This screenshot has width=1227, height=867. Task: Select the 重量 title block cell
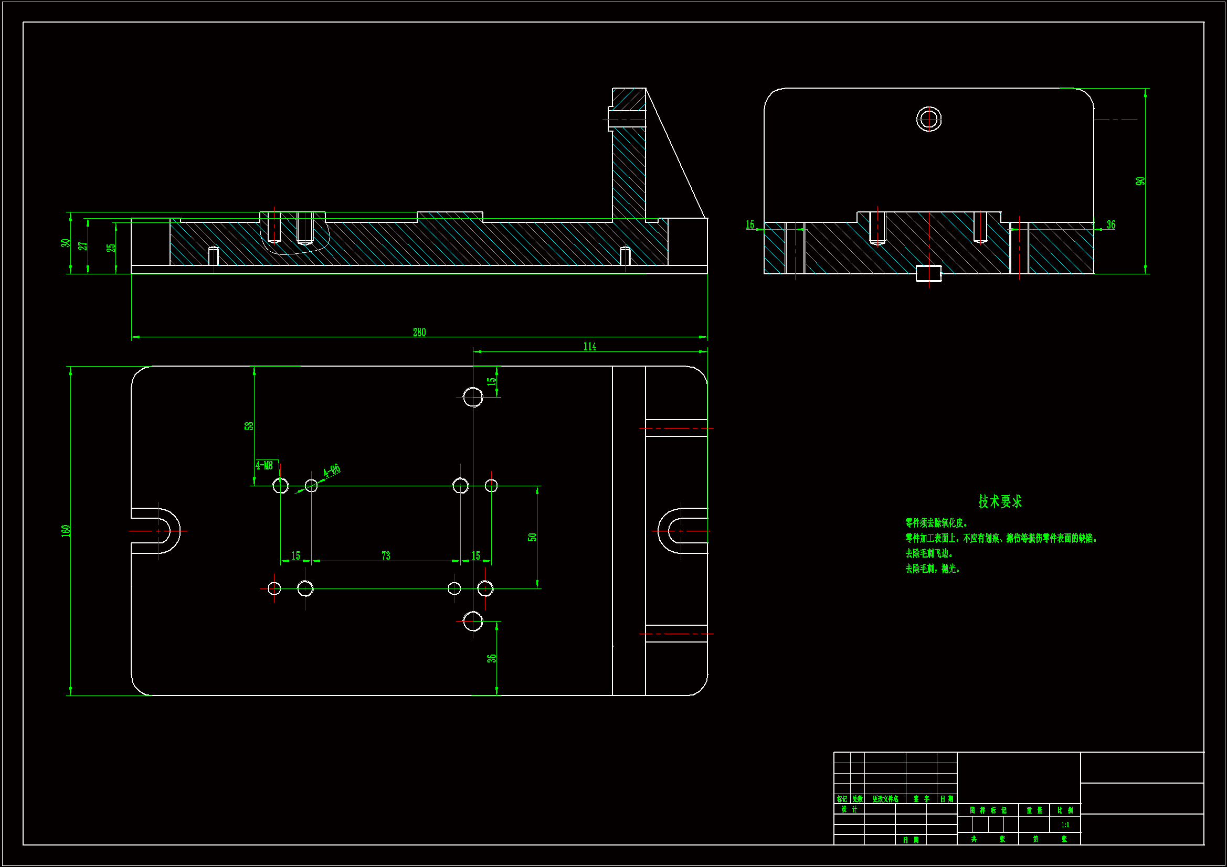click(1034, 810)
